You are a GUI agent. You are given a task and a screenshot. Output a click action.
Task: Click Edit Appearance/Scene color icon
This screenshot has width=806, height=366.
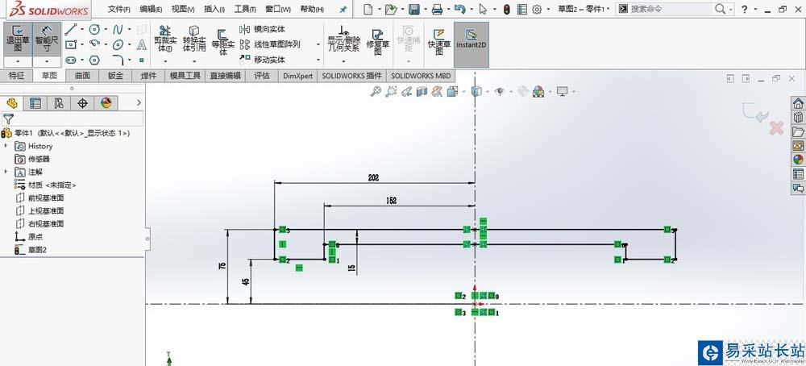[538, 92]
